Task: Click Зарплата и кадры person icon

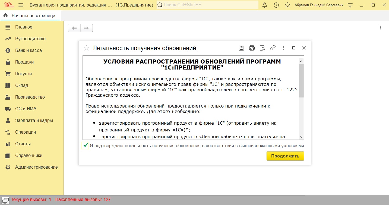Action: 8,120
